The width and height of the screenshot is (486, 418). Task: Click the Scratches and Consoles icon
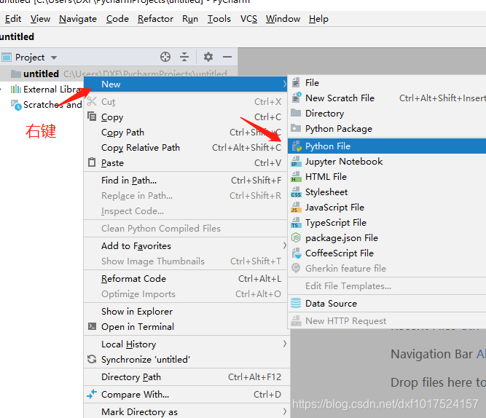point(16,105)
